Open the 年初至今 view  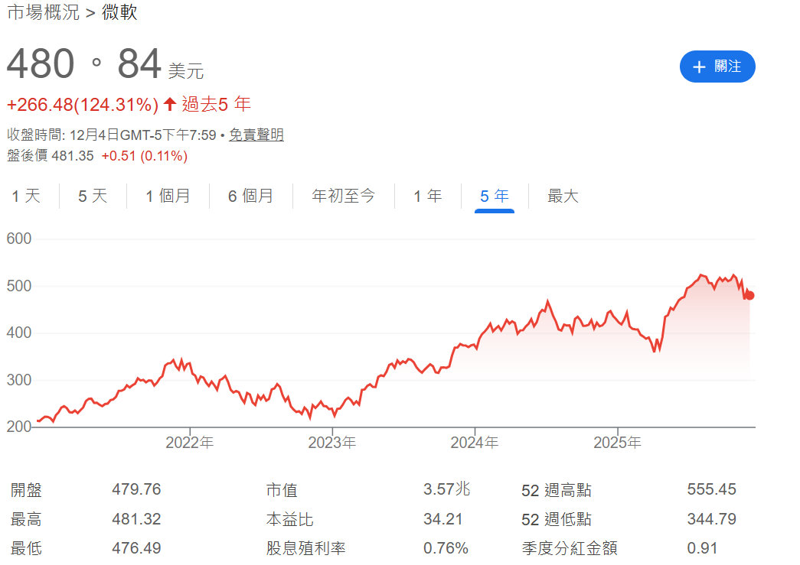pos(343,196)
